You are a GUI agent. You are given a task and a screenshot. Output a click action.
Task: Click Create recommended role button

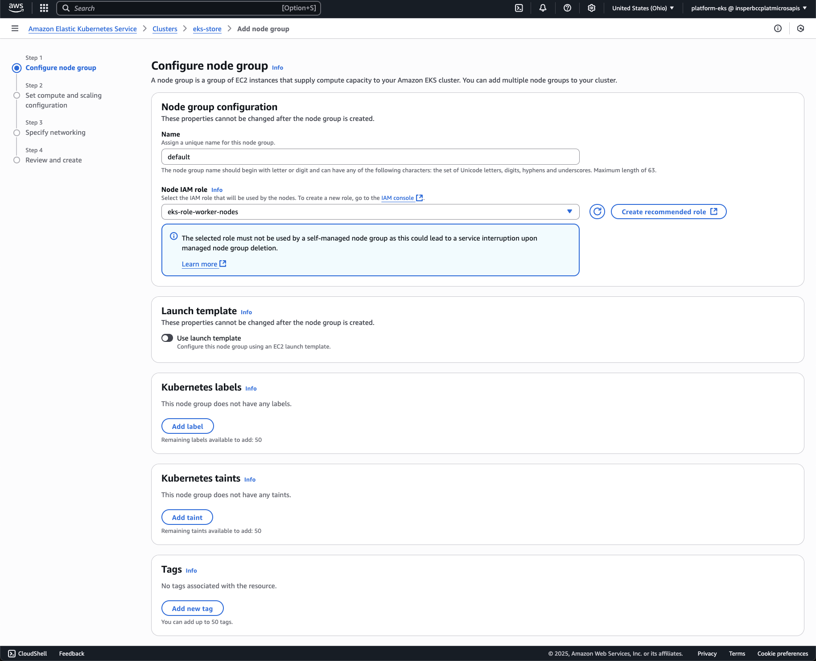(668, 212)
